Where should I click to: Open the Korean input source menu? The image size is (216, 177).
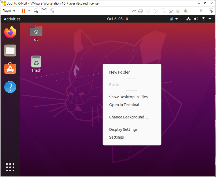click(174, 19)
